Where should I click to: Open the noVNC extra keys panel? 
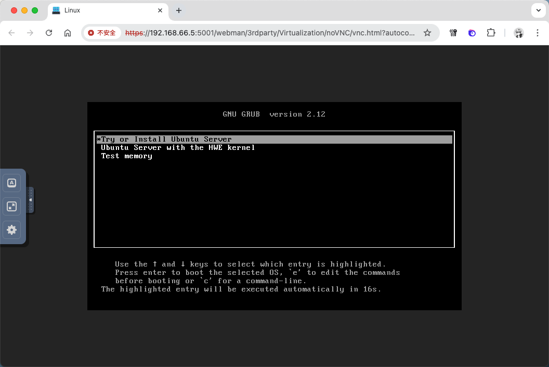point(11,183)
